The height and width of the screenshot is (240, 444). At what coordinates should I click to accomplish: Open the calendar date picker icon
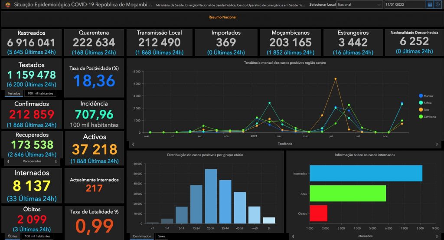click(430, 5)
